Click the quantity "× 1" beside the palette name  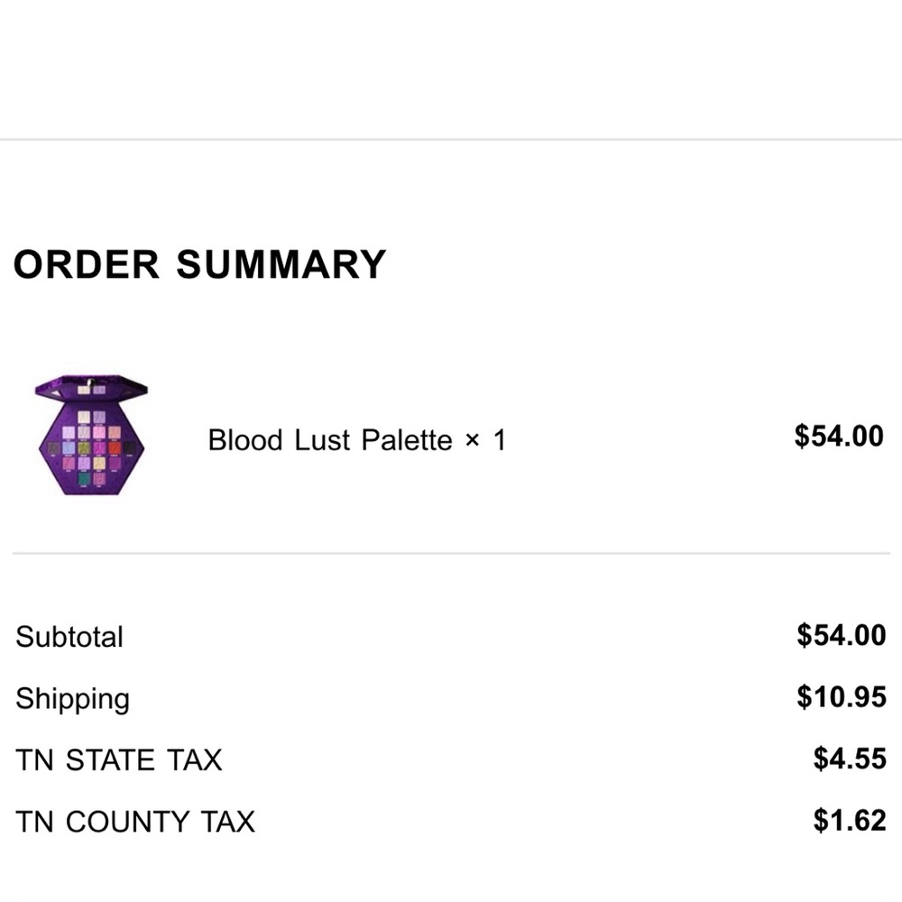pos(485,440)
